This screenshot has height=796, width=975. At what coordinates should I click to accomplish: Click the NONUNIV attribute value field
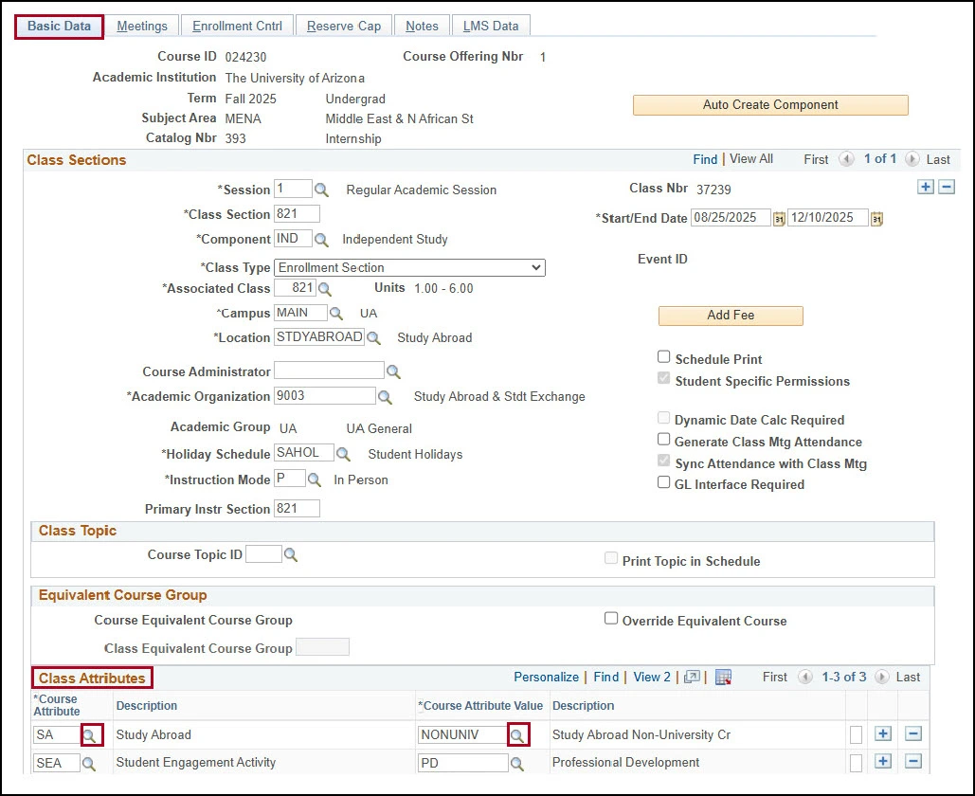(x=462, y=735)
